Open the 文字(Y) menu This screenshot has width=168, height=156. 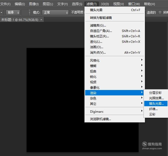[x=62, y=4]
